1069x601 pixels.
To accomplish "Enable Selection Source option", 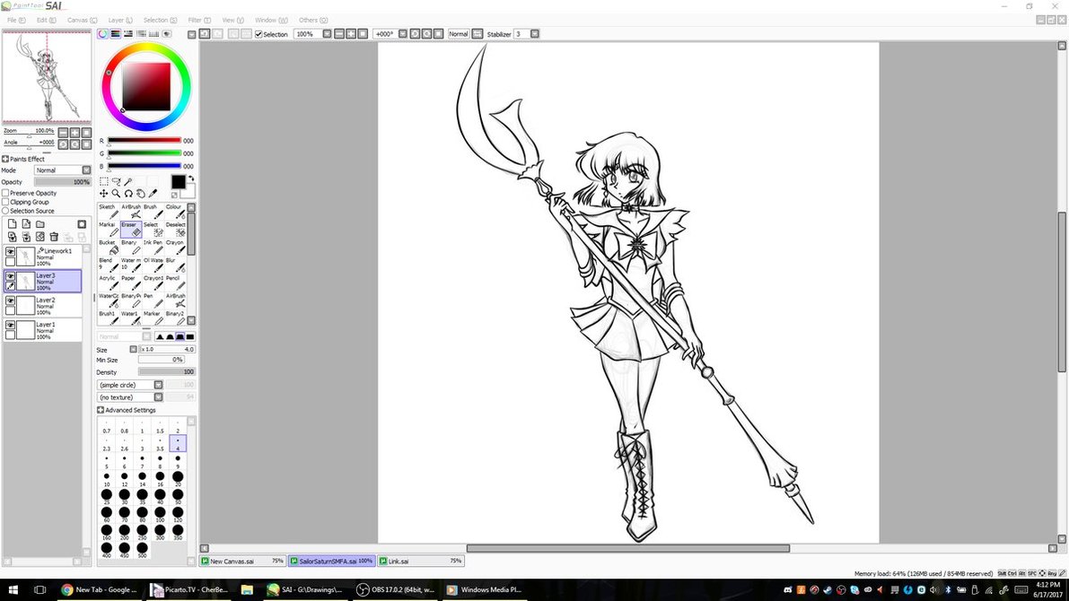I will [x=5, y=211].
